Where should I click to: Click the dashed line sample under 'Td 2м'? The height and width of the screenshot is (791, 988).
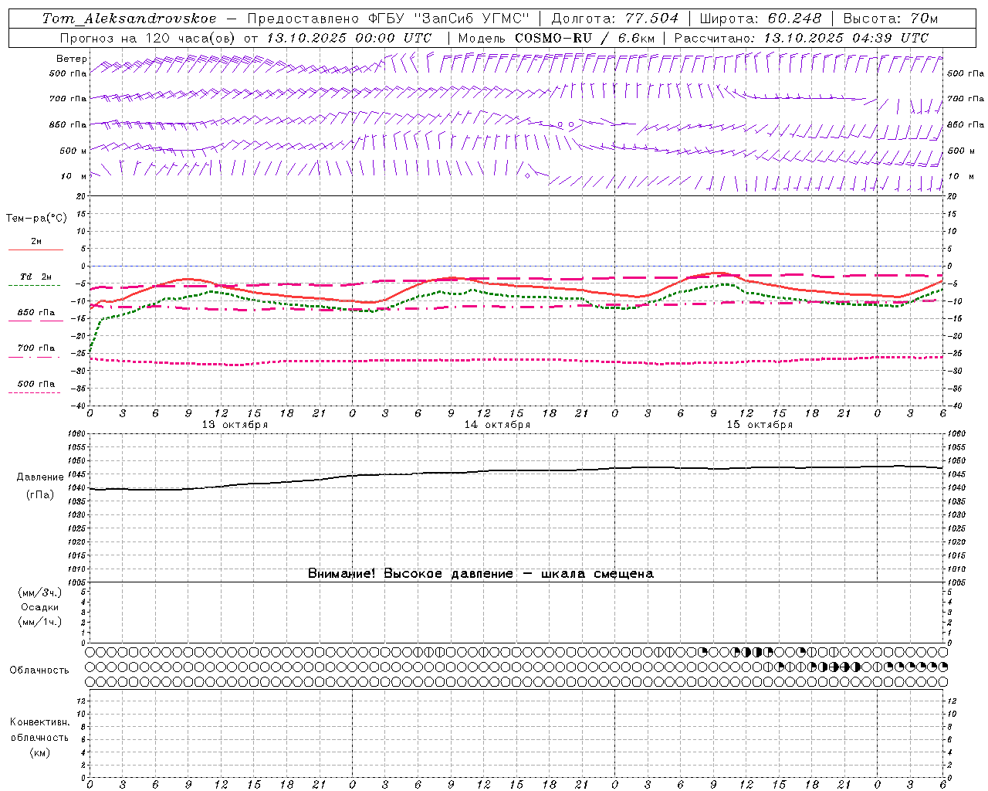pos(36,285)
